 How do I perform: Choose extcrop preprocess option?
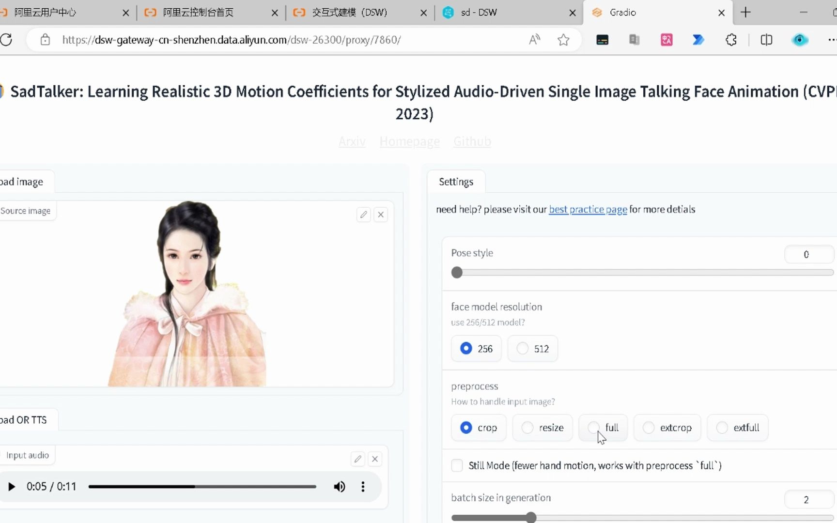pos(667,428)
